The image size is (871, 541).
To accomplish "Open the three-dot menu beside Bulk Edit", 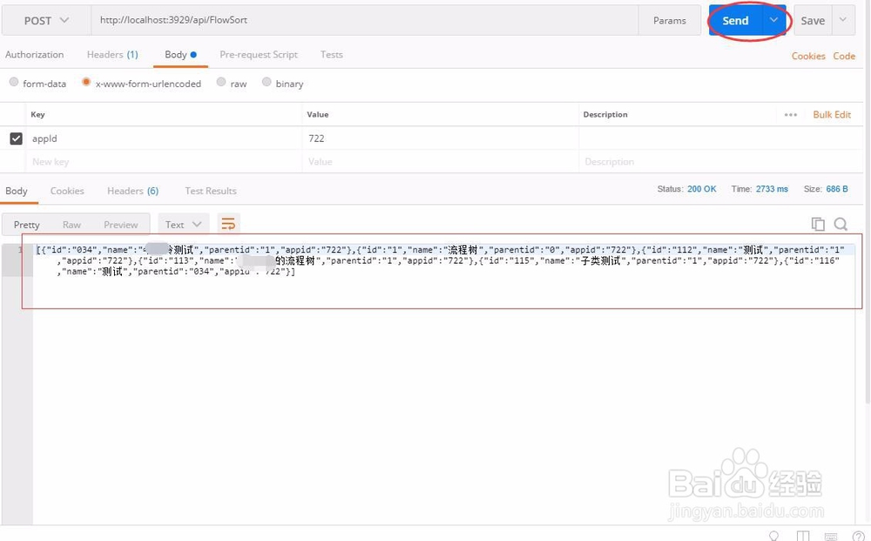I will tap(790, 114).
